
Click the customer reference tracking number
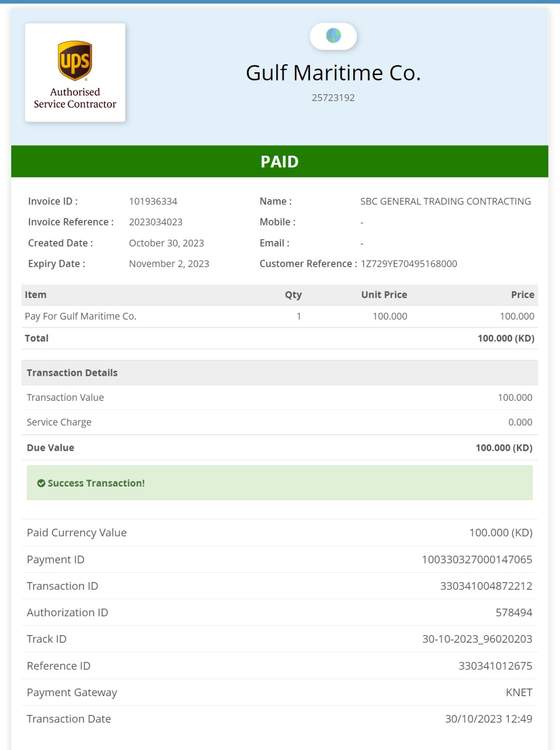pos(409,264)
